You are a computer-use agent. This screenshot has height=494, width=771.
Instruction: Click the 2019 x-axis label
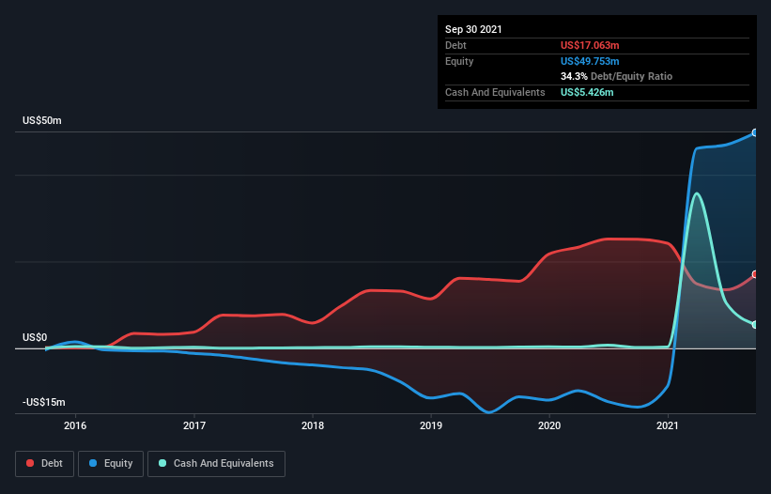431,425
